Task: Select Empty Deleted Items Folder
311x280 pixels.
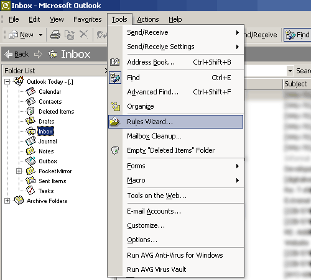Action: [176, 150]
